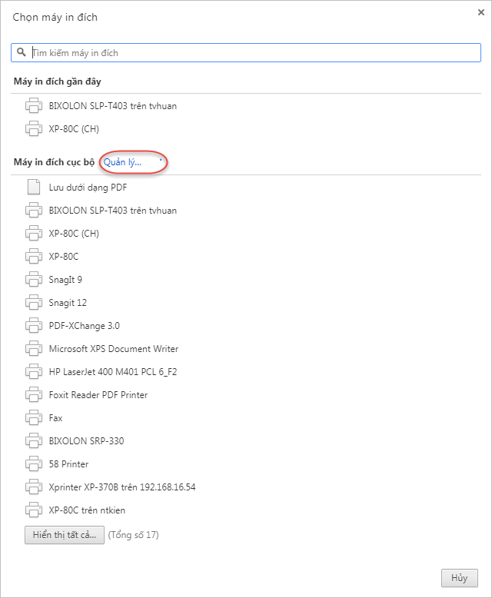The height and width of the screenshot is (598, 492).
Task: Close the Chọn máy in đích dialog
Action: [481, 12]
